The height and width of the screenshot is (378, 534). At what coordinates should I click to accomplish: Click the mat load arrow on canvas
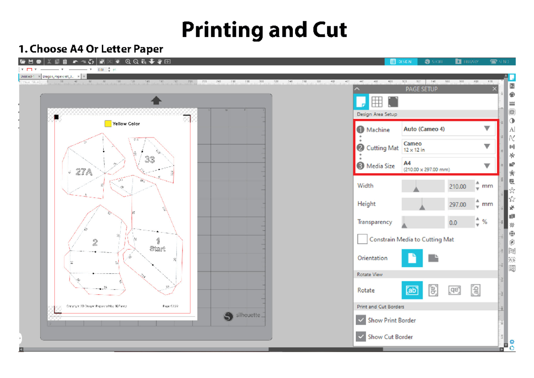(156, 101)
